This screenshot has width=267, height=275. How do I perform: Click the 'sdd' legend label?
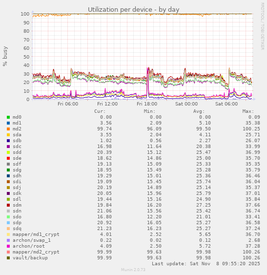tap(17, 152)
